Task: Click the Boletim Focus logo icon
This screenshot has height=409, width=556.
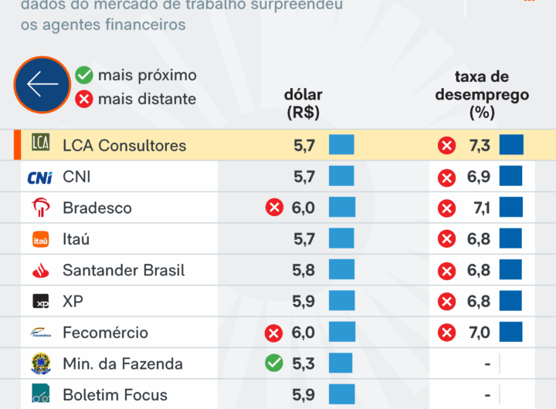Action: 40,394
